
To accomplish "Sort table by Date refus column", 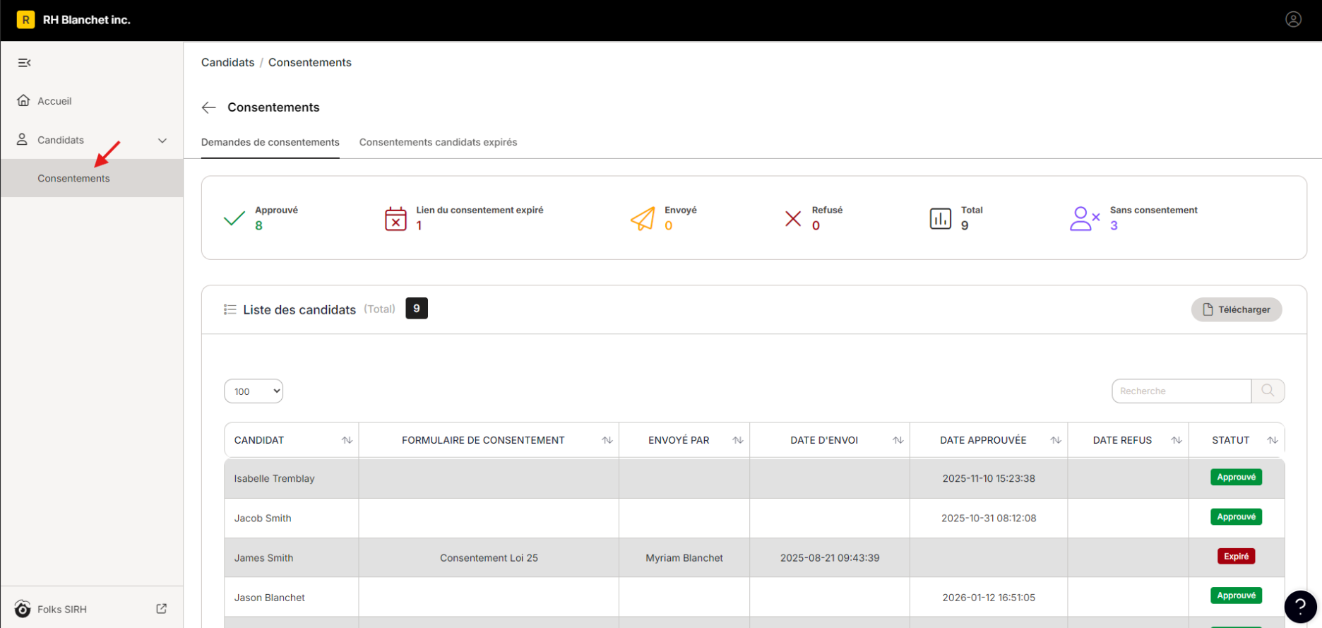I will tap(1177, 440).
